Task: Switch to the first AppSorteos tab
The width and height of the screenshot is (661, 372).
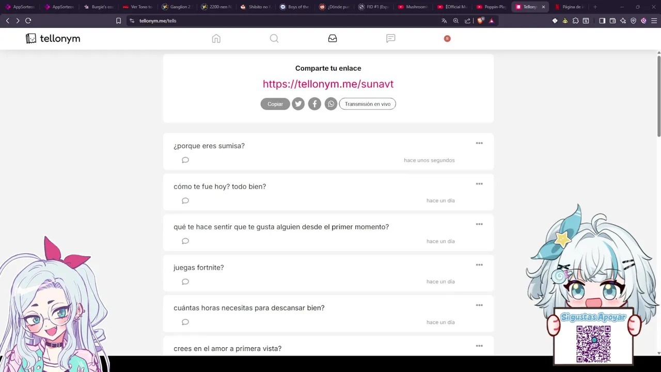Action: click(x=20, y=7)
